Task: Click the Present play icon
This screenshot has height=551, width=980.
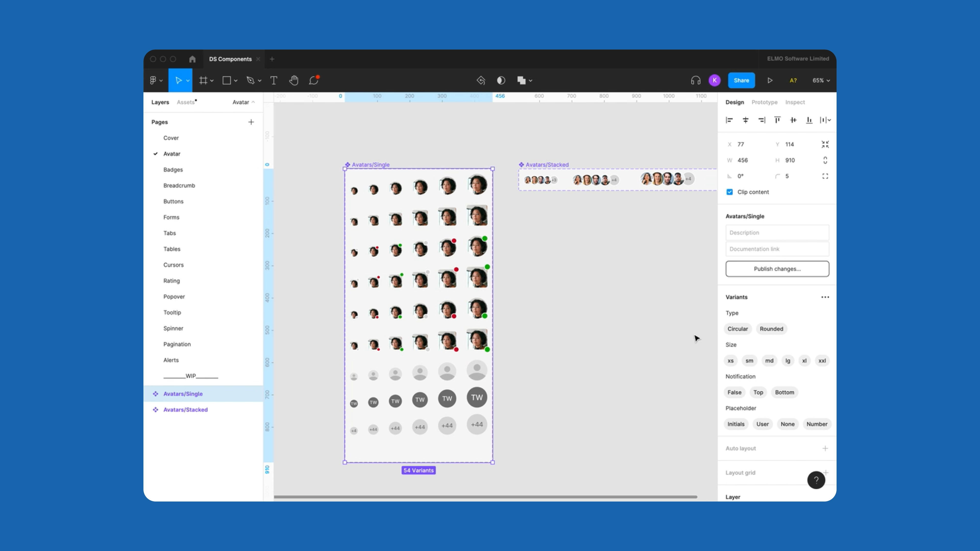Action: [770, 80]
